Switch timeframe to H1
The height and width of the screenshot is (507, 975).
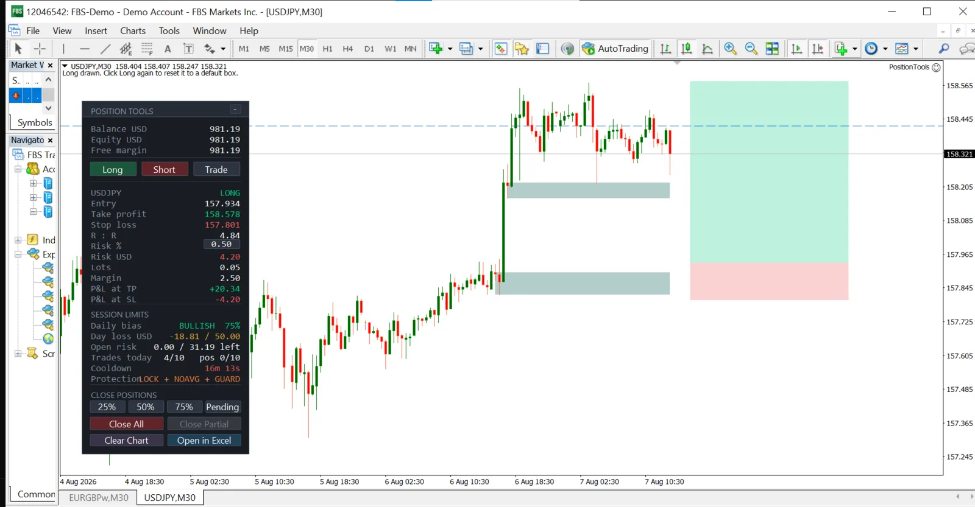tap(327, 49)
